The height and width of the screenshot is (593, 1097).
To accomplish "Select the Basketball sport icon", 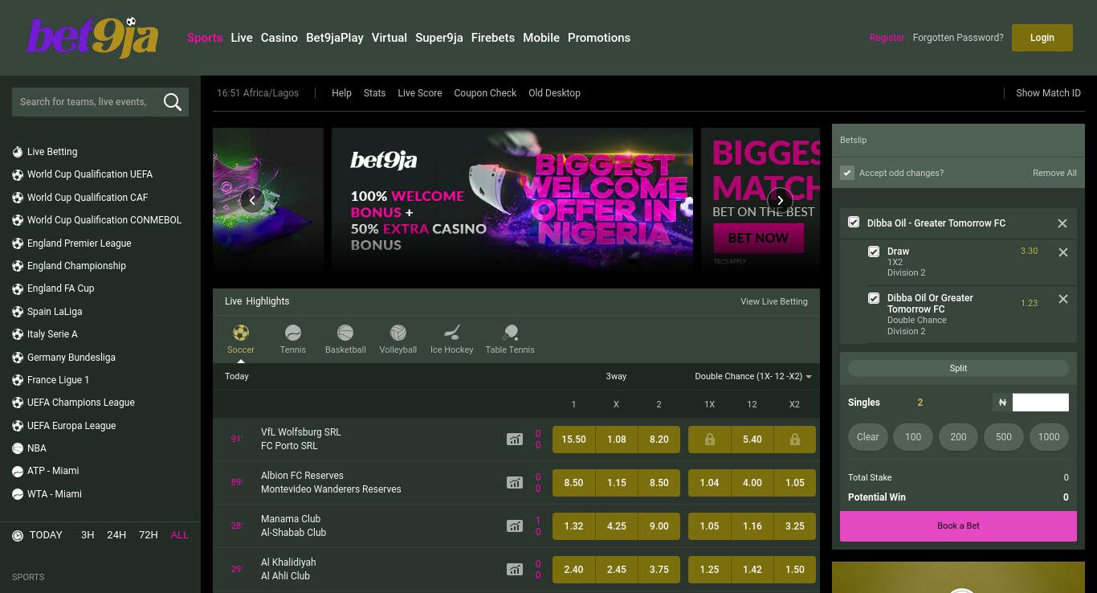I will [x=345, y=339].
